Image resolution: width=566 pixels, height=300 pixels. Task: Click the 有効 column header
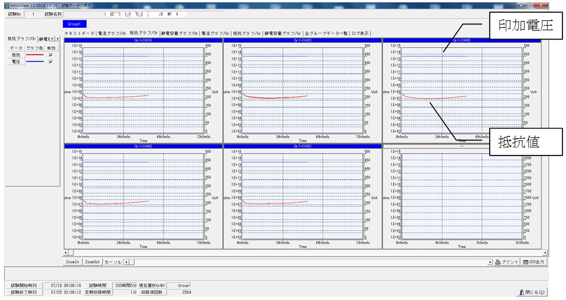(x=51, y=48)
